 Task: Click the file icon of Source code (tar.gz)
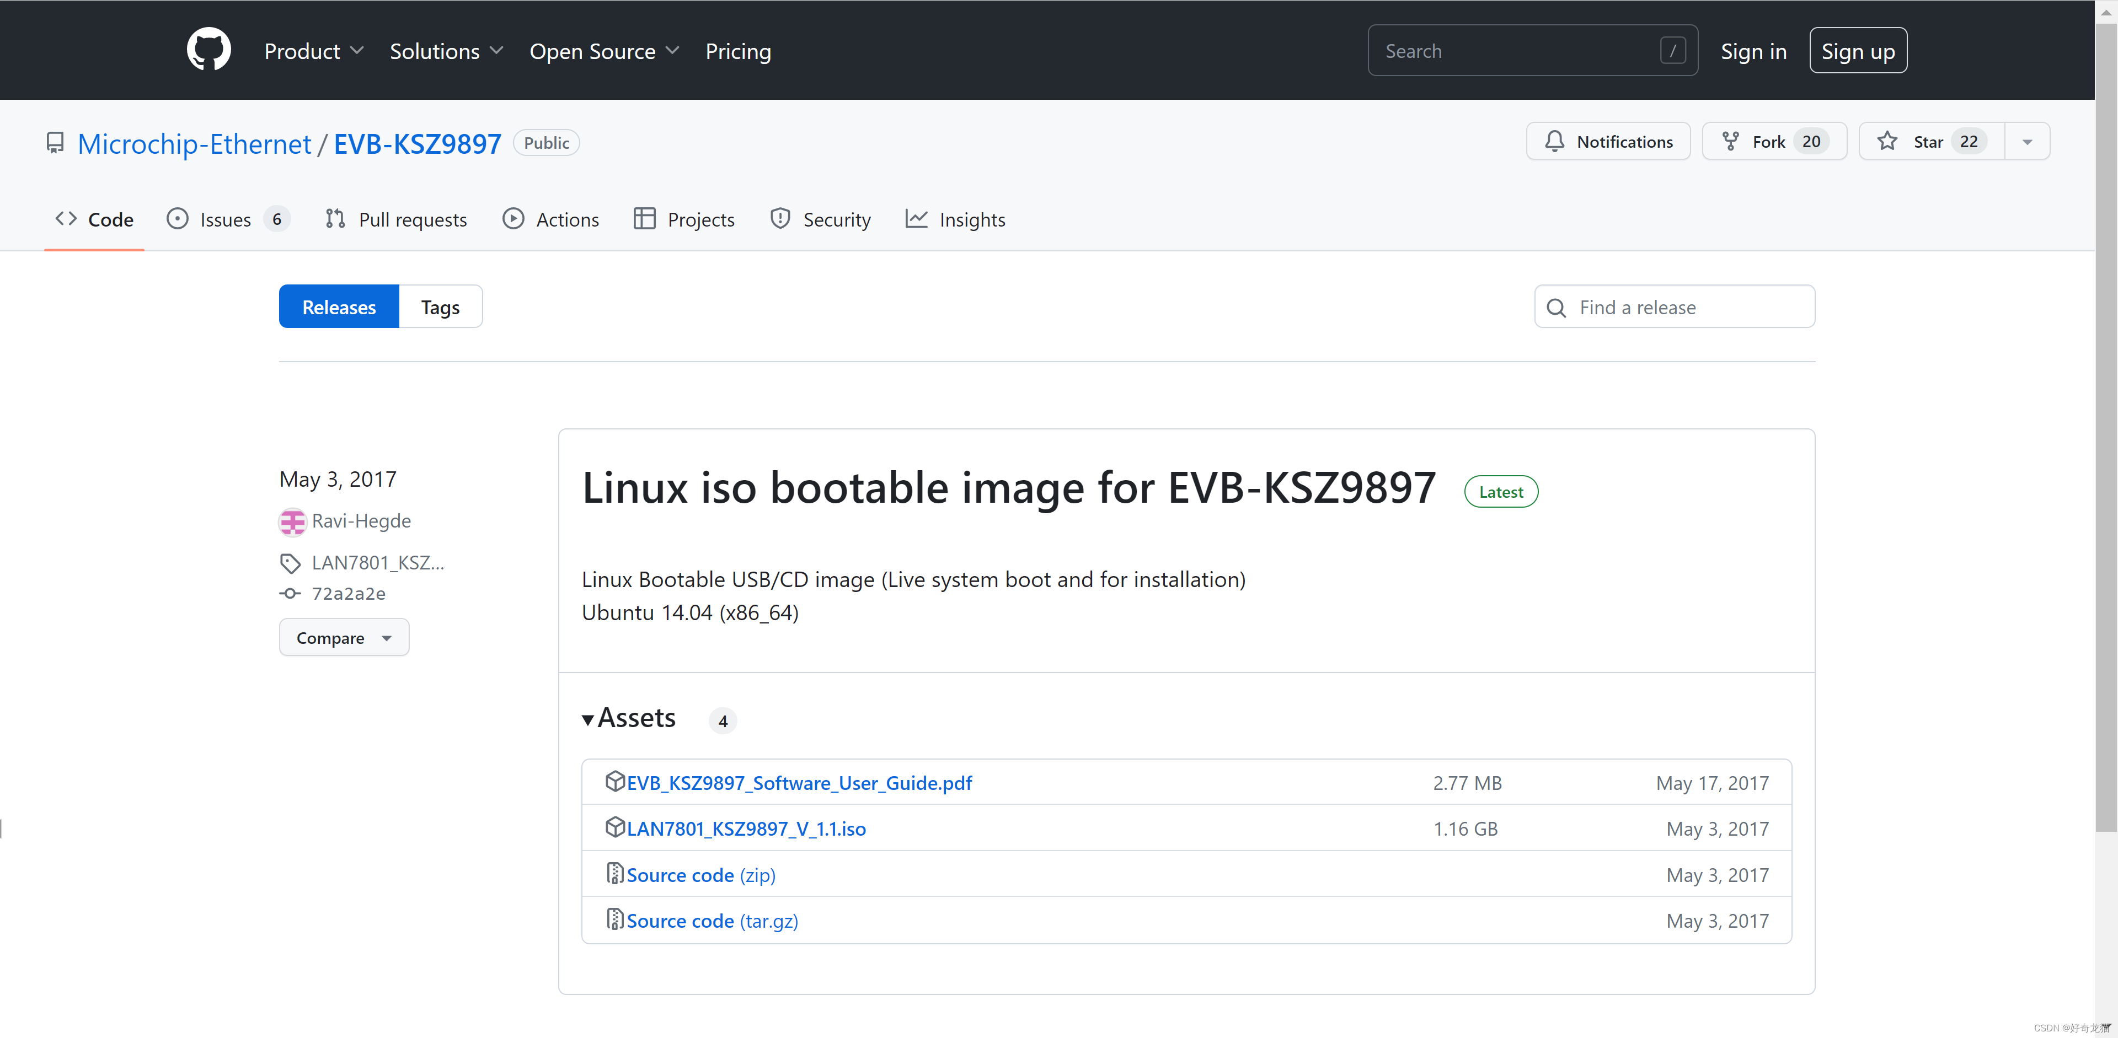(x=614, y=919)
